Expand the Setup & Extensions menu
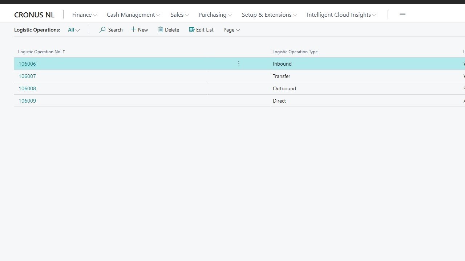Viewport: 465px width, 261px height. 269,14
